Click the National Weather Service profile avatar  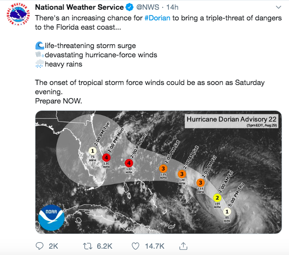(x=18, y=14)
